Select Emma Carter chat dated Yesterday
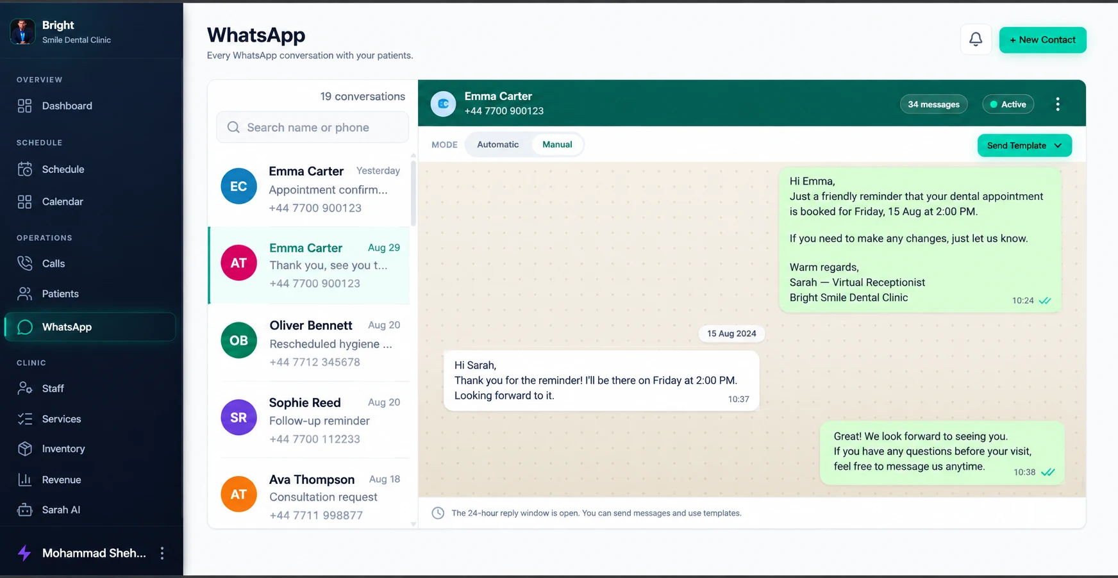 pyautogui.click(x=309, y=188)
